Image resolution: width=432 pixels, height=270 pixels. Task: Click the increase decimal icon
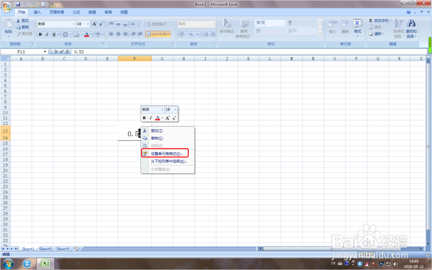tap(206, 35)
